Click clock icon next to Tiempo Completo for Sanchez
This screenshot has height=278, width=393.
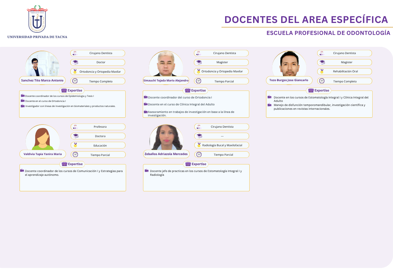pos(75,81)
